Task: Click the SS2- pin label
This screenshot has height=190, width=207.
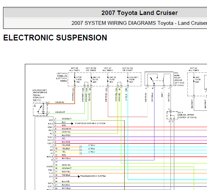Action: pyautogui.click(x=50, y=170)
